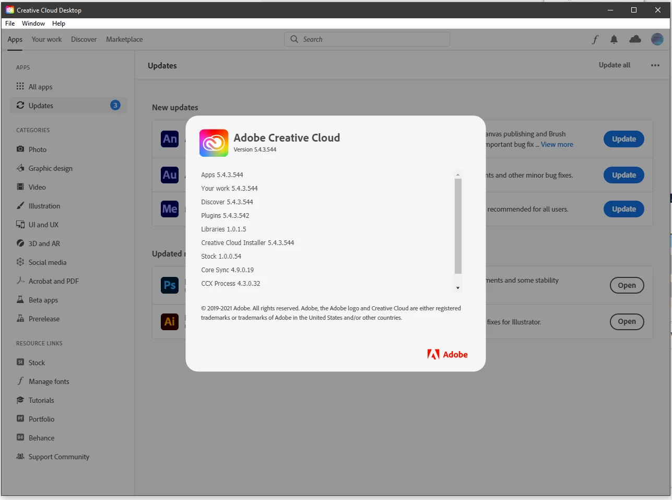Click the Core Sync 4.9.0.19 entry
Screen dimensions: 672x500
click(228, 270)
